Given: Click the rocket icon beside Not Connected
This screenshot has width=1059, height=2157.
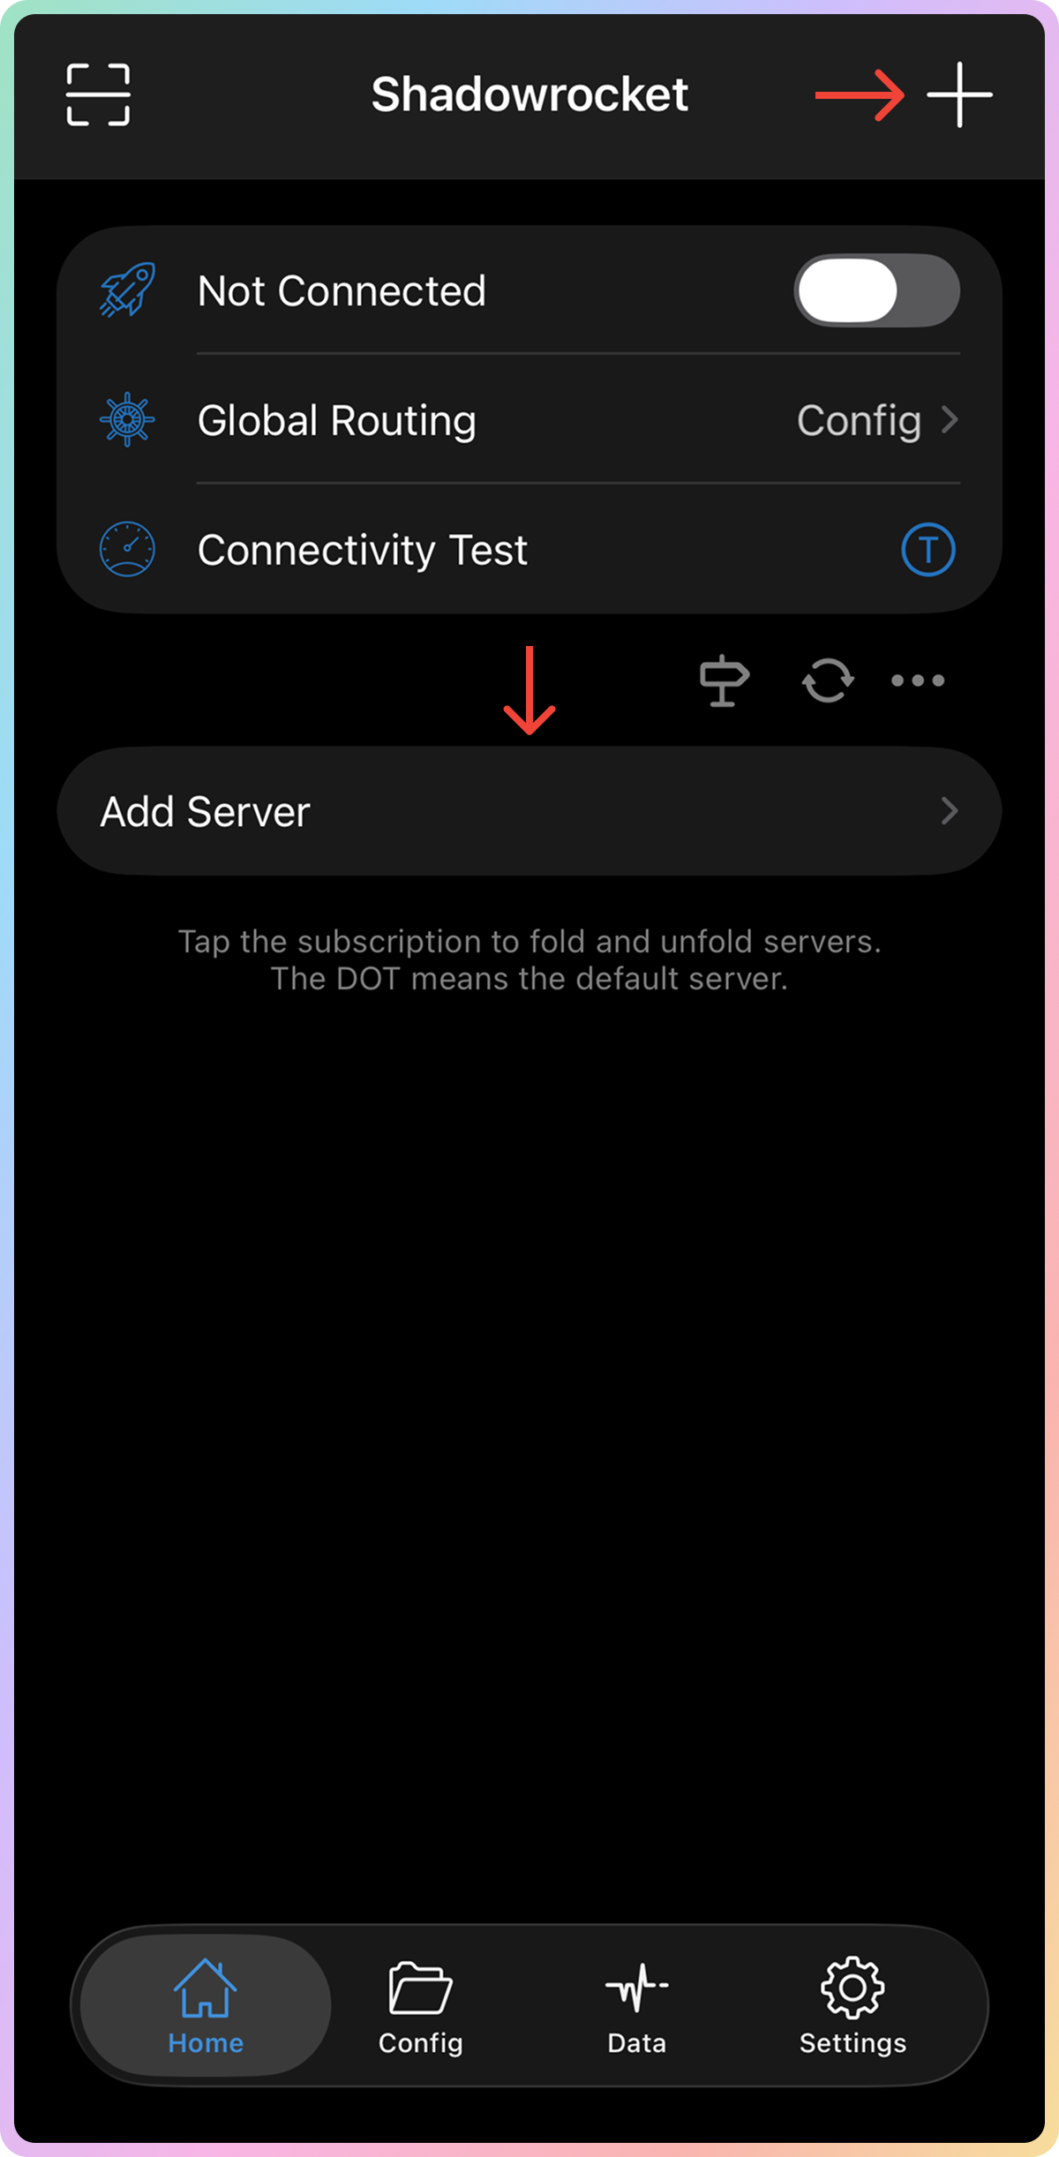Looking at the screenshot, I should [x=128, y=289].
